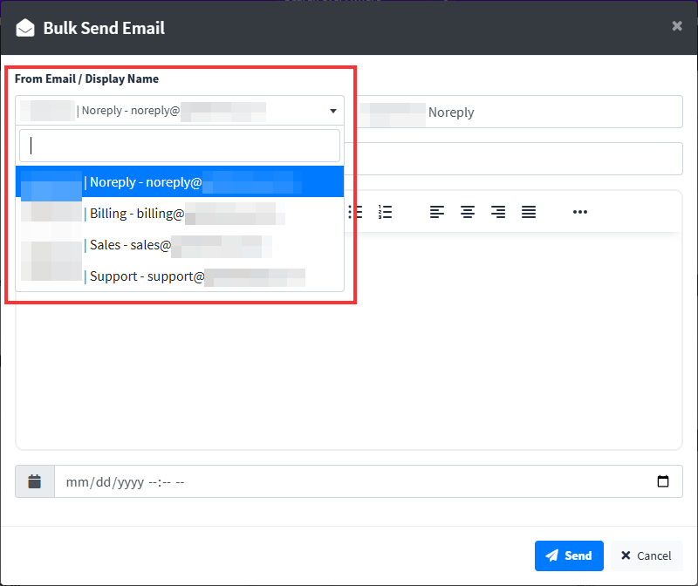698x586 pixels.
Task: Click the Display Name field showing Noreply
Action: [523, 112]
